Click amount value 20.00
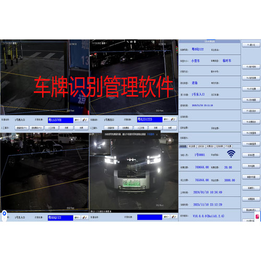 228,167
